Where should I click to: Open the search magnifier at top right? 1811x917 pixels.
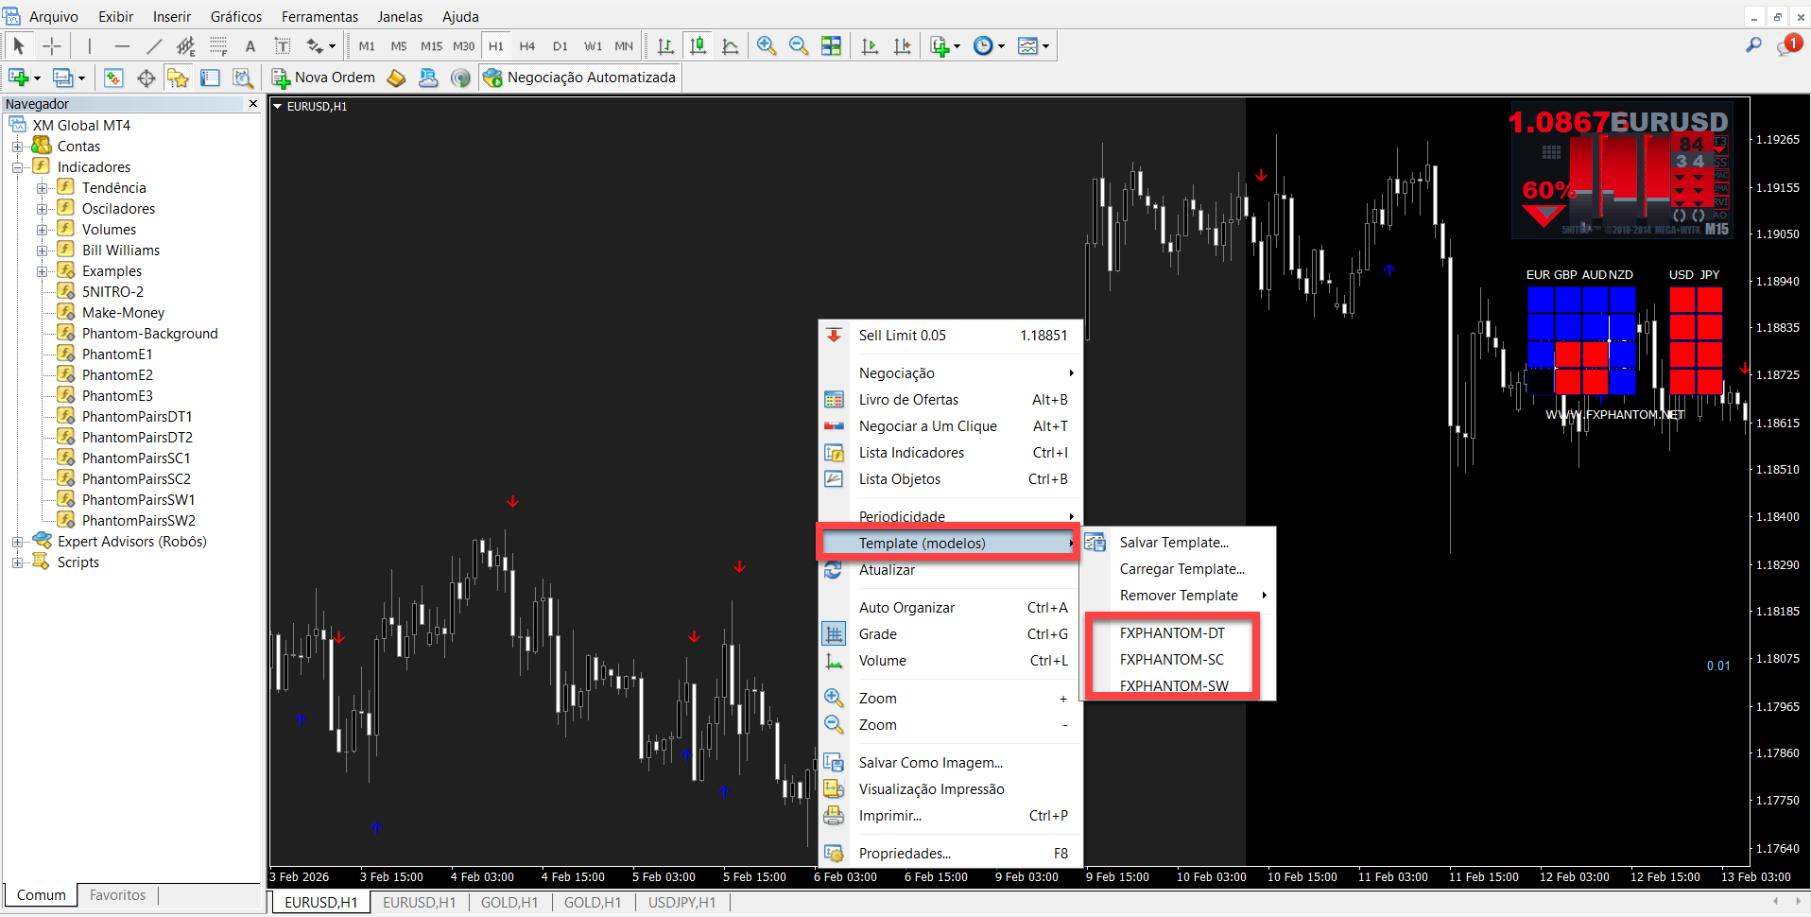(1753, 45)
